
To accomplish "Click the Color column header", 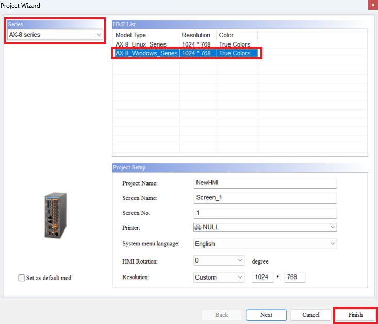I will 226,35.
